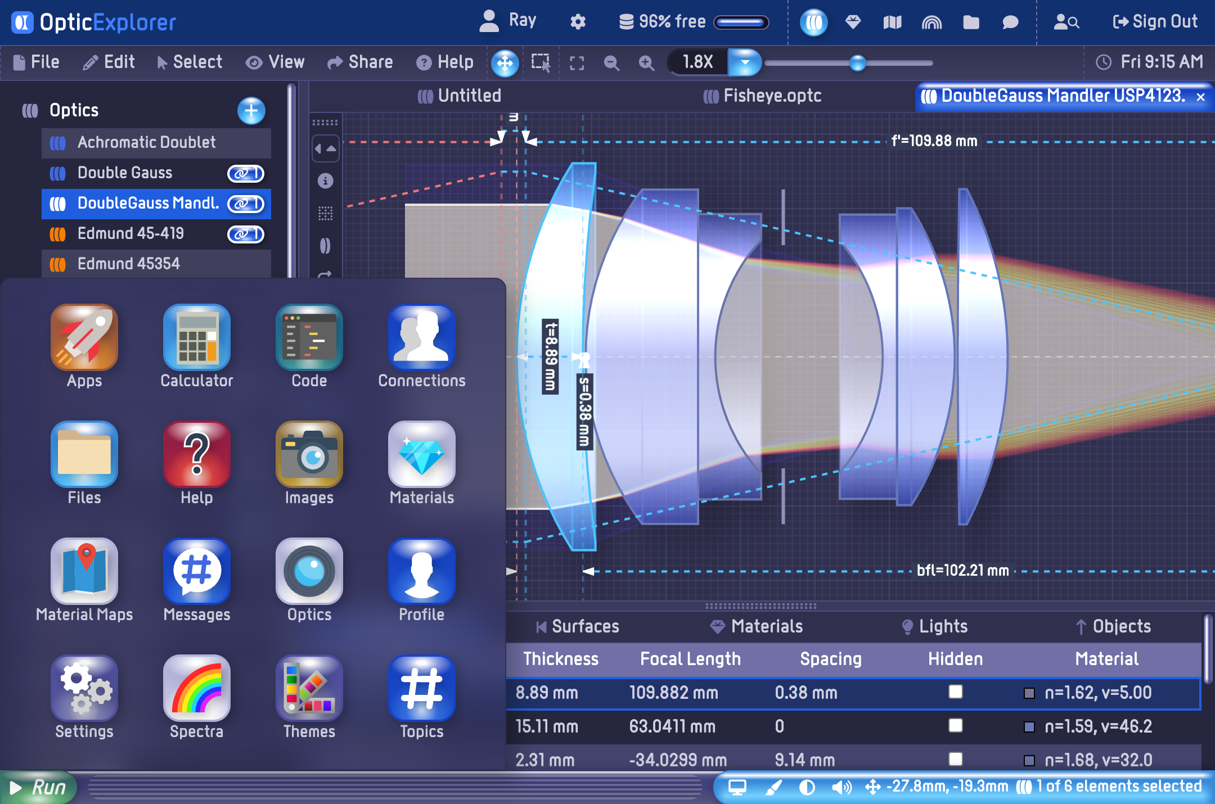Open the 1.8X zoom dropdown arrow
Screen dimensions: 1215x804
coord(744,62)
